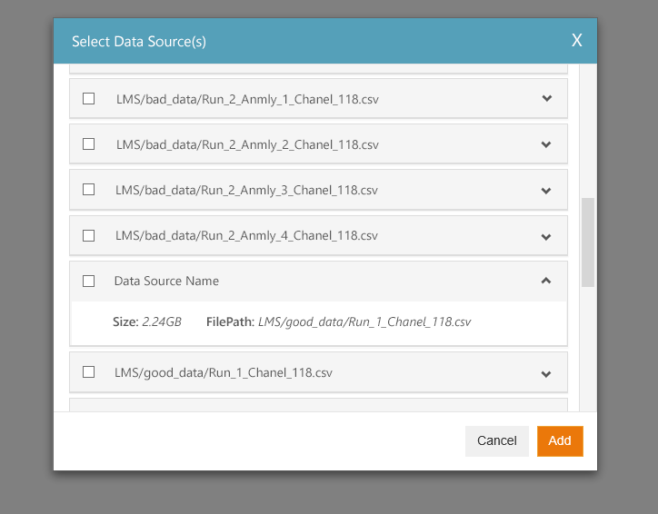Image resolution: width=658 pixels, height=514 pixels.
Task: Click the Add button
Action: point(560,441)
